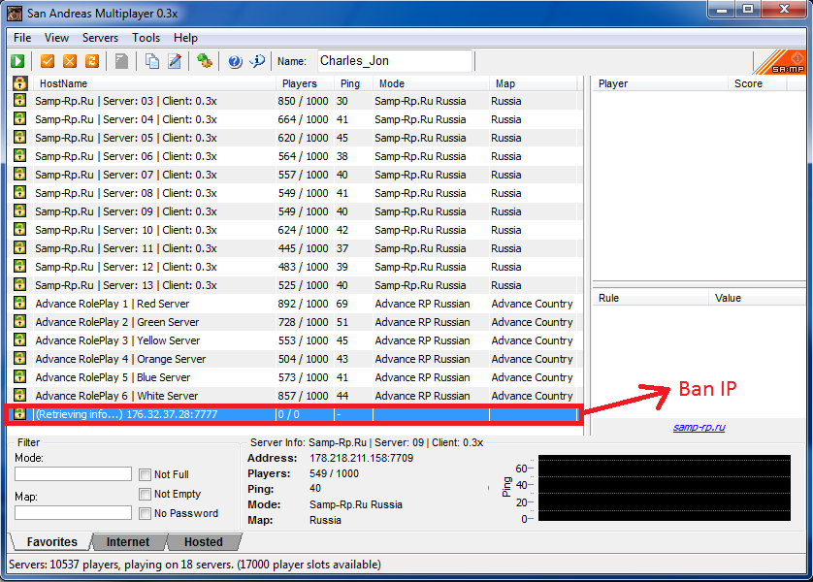
Task: Click the Score column header
Action: tap(758, 83)
